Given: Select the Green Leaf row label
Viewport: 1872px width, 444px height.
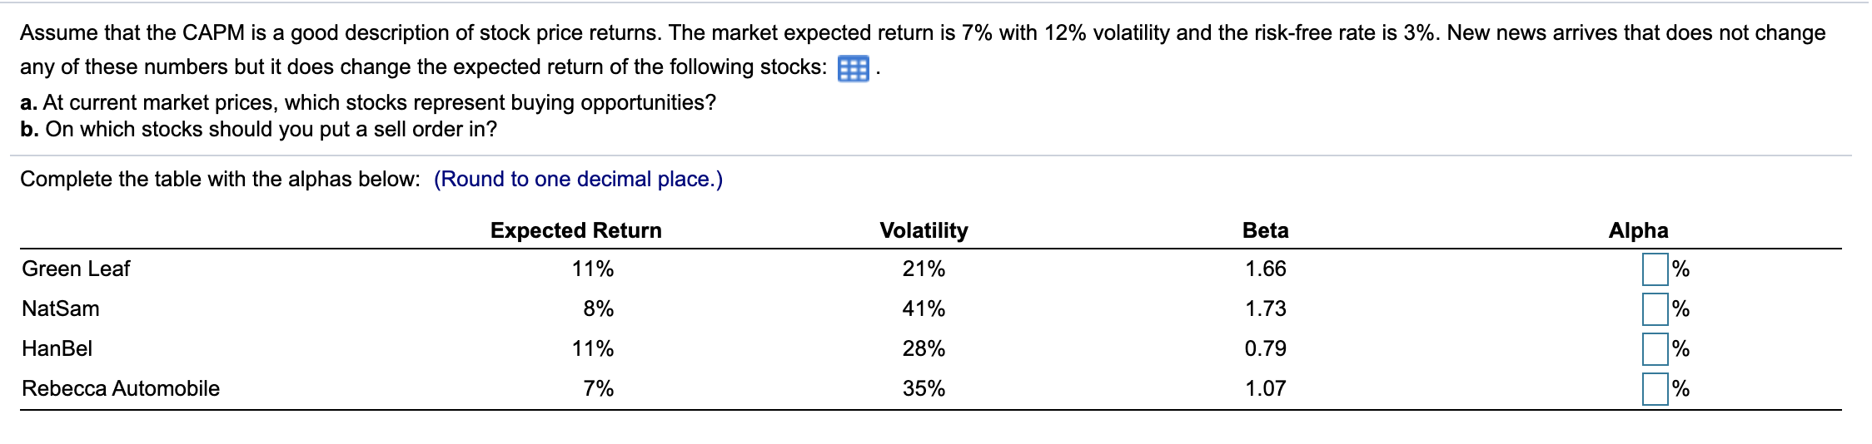Looking at the screenshot, I should pos(76,269).
